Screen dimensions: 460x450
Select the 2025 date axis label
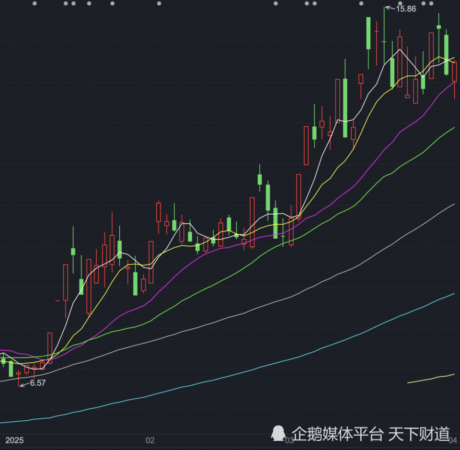coord(14,440)
